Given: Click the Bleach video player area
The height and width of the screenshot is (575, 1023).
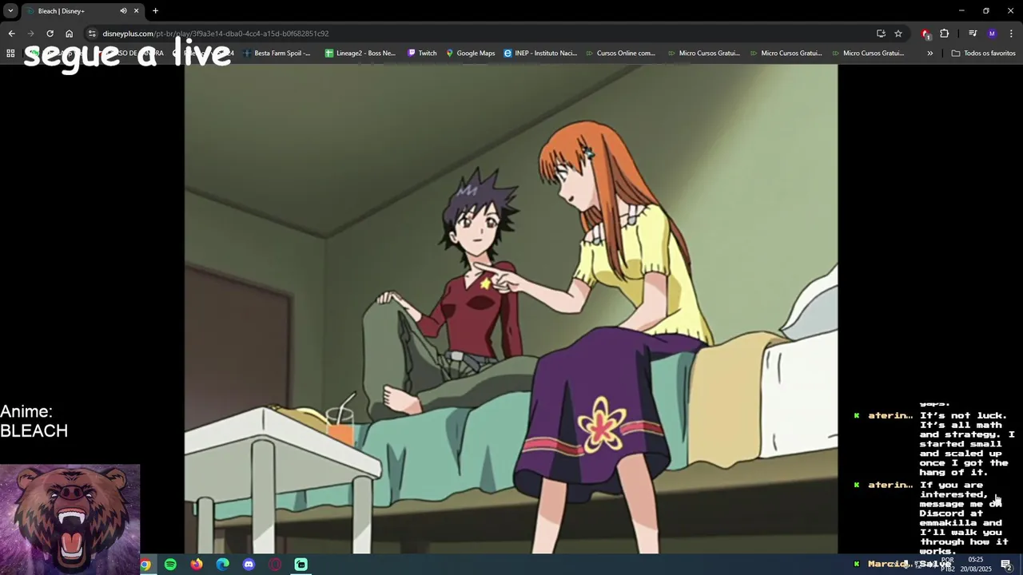Looking at the screenshot, I should [511, 308].
